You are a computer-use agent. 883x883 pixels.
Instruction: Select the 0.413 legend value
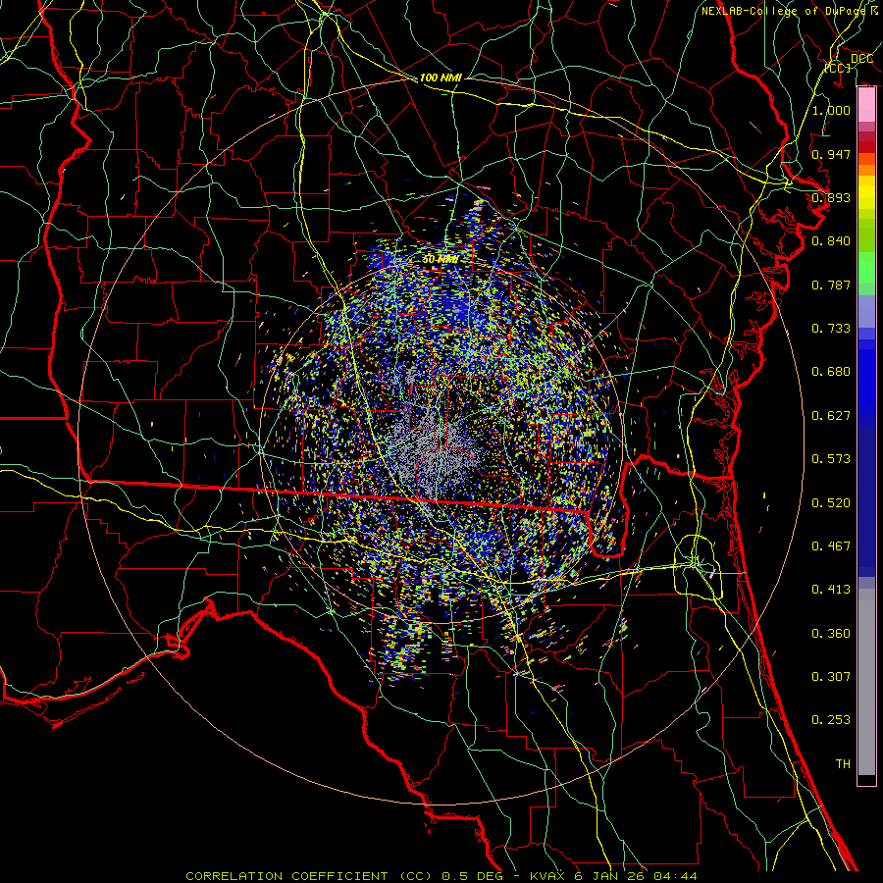pyautogui.click(x=831, y=590)
